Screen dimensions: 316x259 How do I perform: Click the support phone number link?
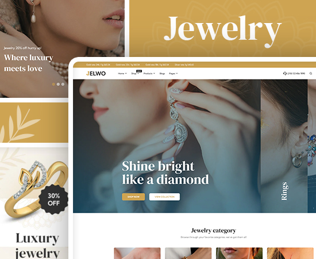click(296, 74)
